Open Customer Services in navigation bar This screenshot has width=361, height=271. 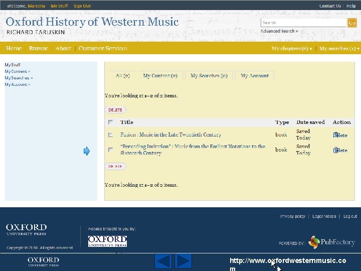[x=103, y=48]
